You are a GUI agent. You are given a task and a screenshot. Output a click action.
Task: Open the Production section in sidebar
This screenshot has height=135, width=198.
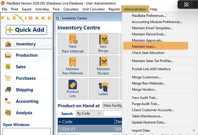click(x=26, y=55)
